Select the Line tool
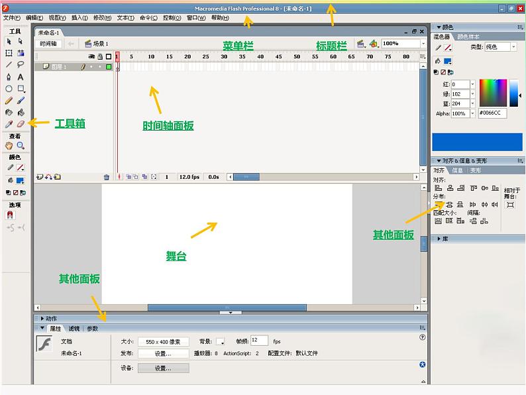526x395 pixels. click(x=9, y=64)
